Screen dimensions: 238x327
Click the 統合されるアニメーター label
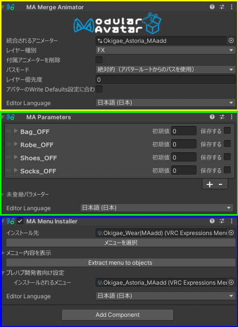click(x=32, y=41)
